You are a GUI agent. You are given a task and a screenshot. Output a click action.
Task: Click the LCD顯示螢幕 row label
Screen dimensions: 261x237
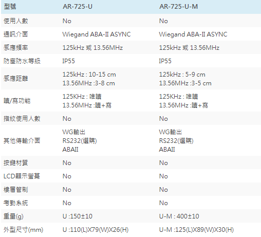pyautogui.click(x=22, y=176)
